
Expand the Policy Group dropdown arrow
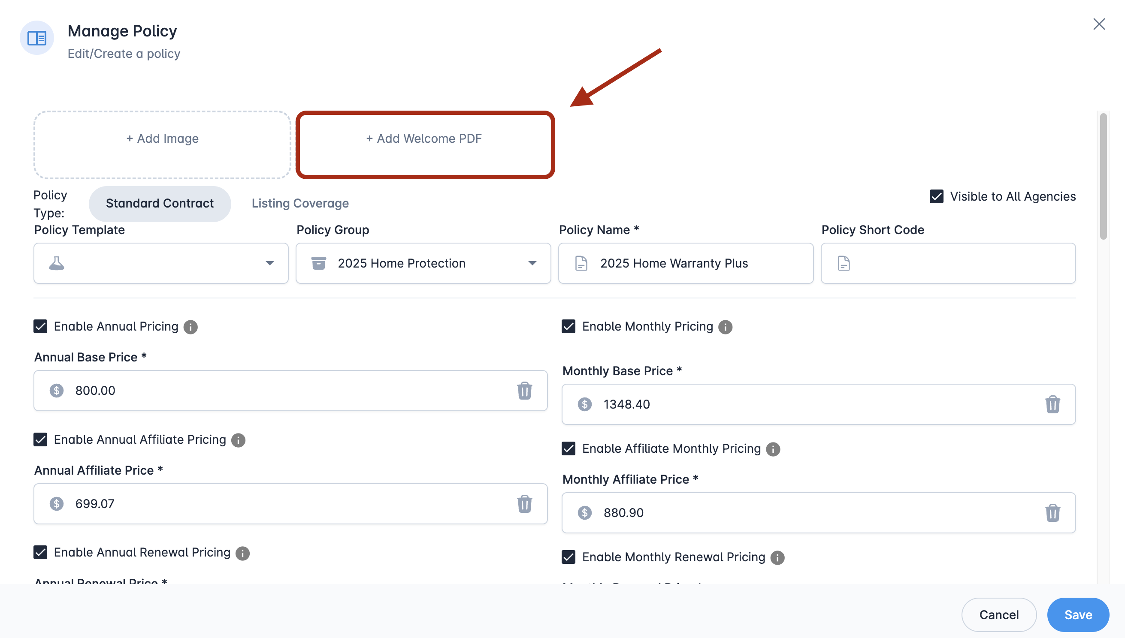tap(532, 263)
